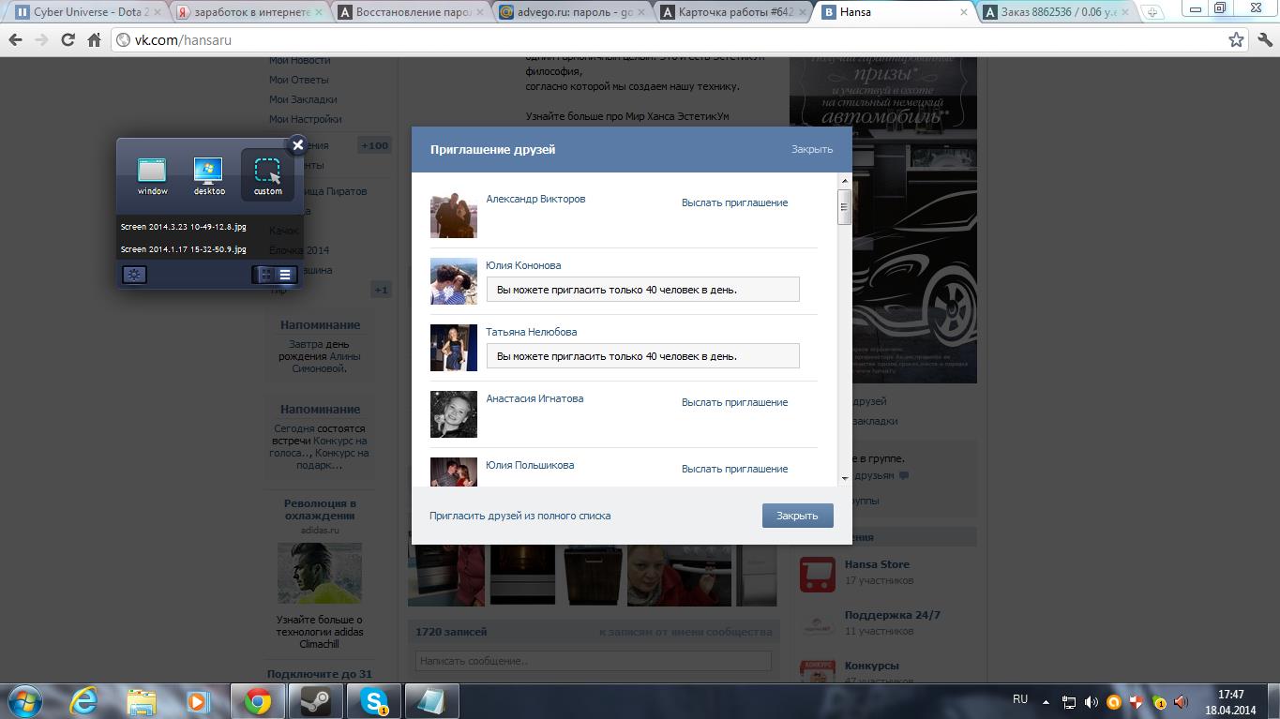Switch to Chrome taskbar icon

coord(257,701)
